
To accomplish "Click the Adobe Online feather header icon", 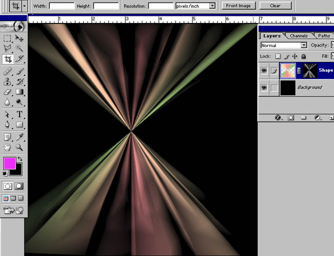I will point(13,27).
